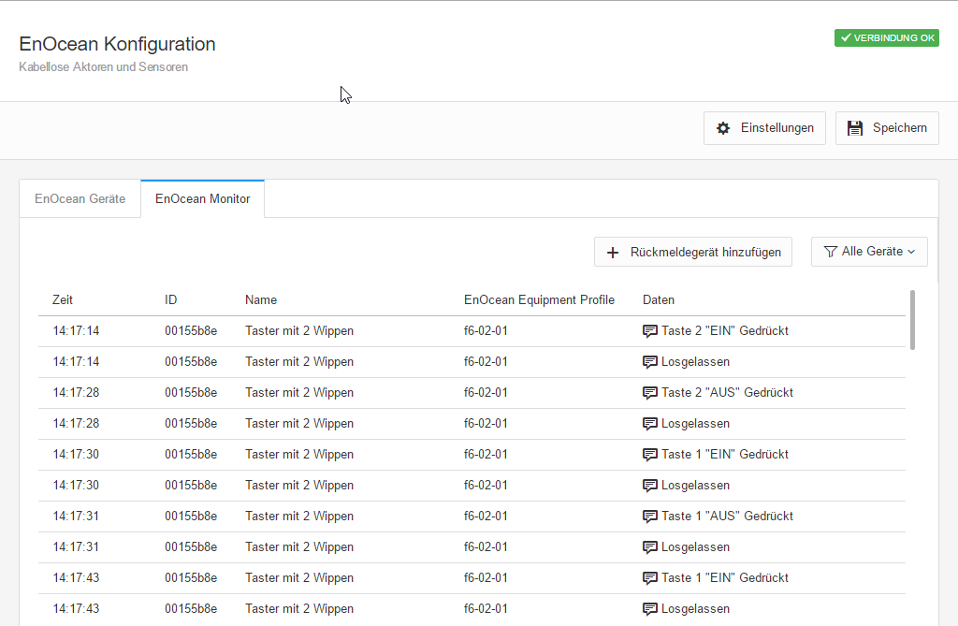Click ID 00155b8e in Taste 2 "AUS" row

click(x=191, y=392)
